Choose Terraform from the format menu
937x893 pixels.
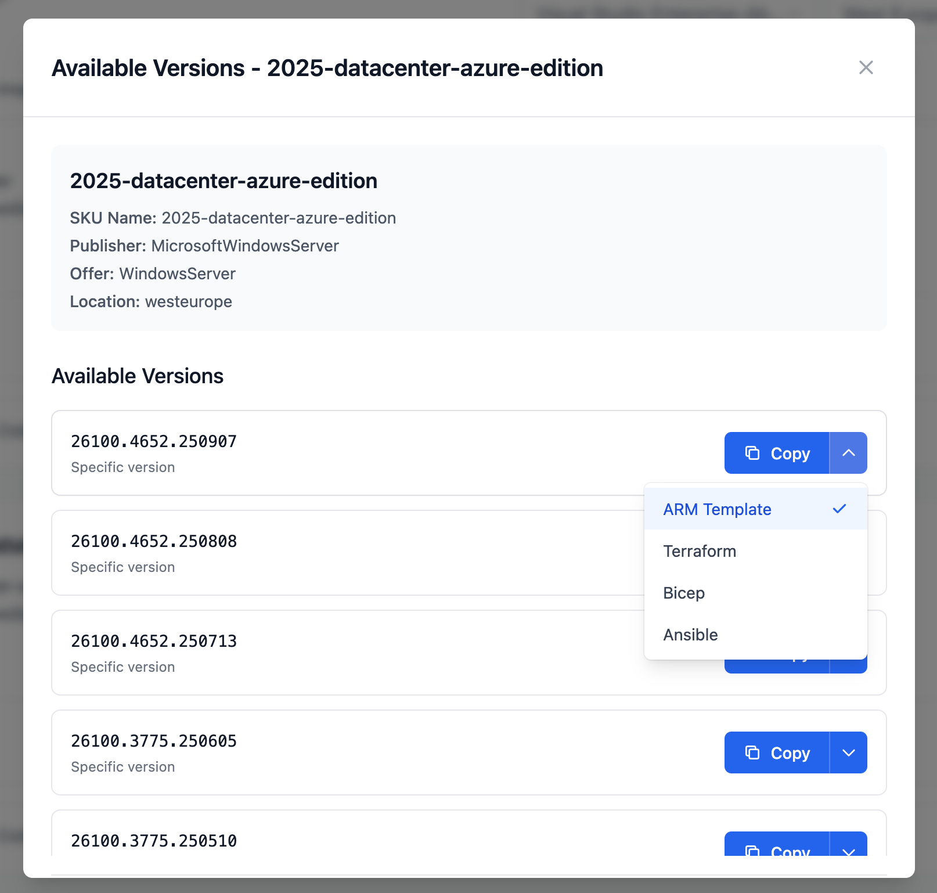tap(756, 551)
